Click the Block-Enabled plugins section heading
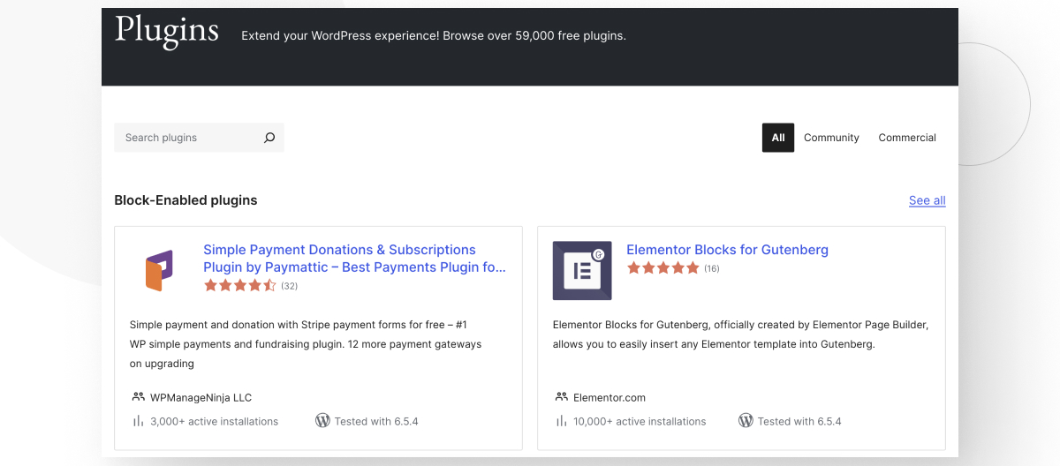 (x=185, y=200)
